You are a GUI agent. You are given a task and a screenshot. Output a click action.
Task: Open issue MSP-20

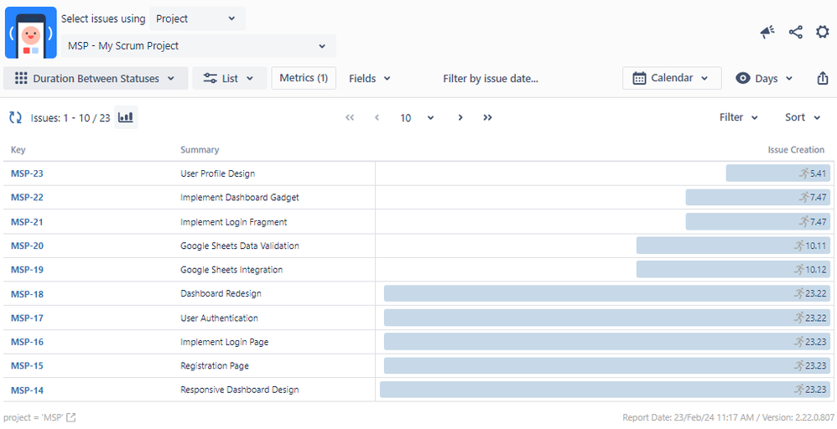[x=27, y=246]
